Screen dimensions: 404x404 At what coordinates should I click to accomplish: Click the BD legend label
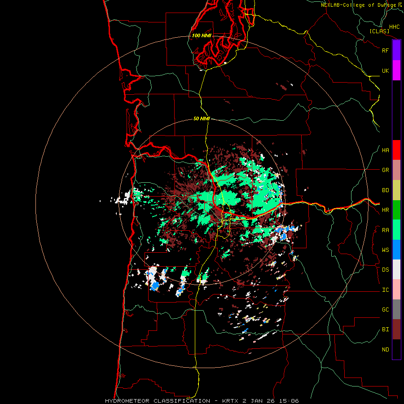(x=385, y=190)
